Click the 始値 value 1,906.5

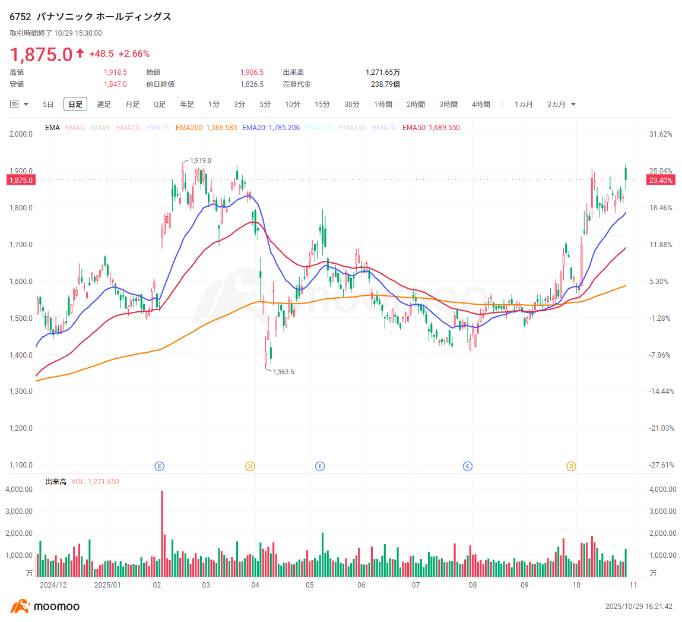pos(252,72)
